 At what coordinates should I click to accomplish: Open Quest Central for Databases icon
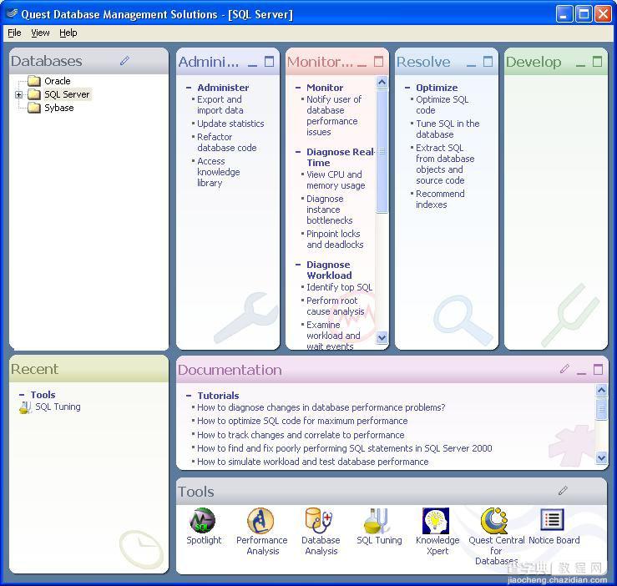click(x=493, y=520)
